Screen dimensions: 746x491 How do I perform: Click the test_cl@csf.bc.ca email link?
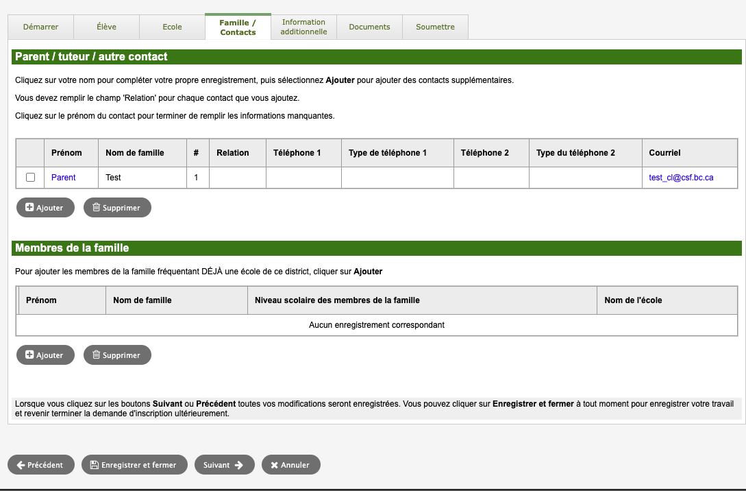pyautogui.click(x=681, y=178)
